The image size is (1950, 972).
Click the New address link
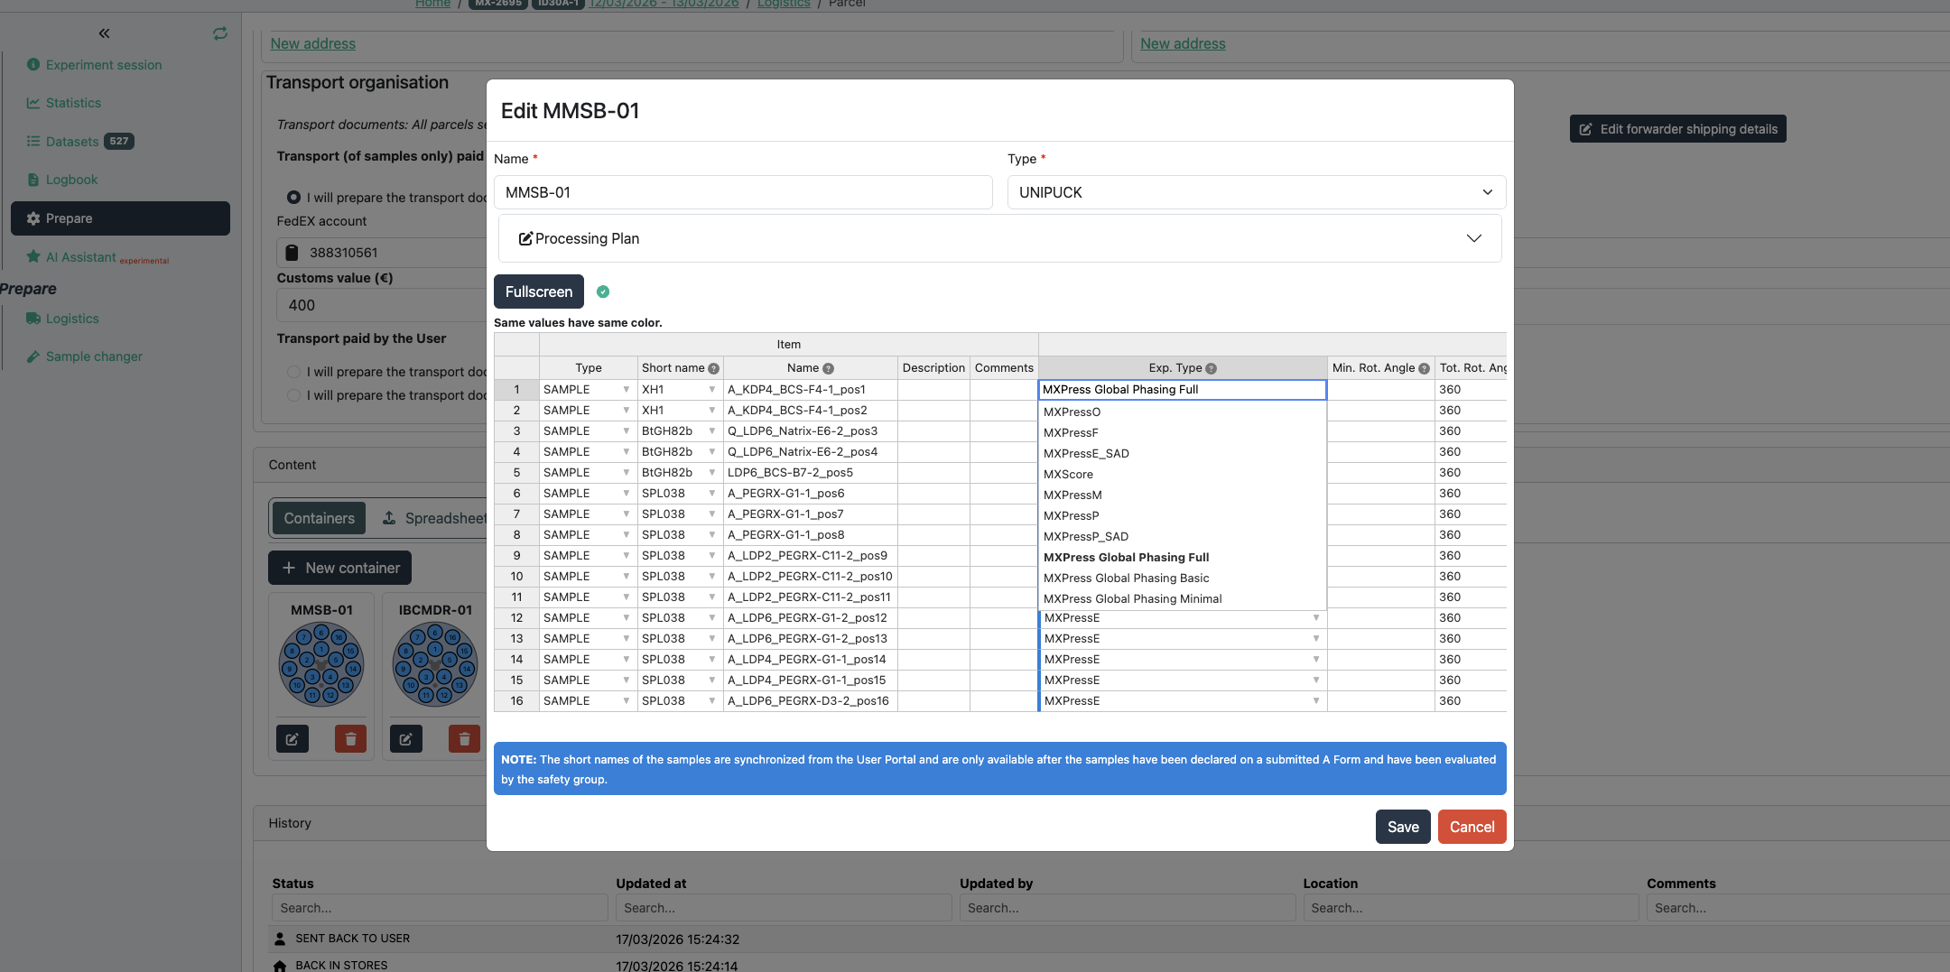tap(311, 42)
